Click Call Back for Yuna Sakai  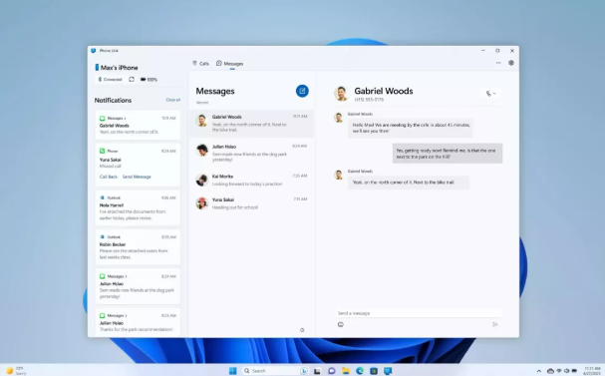(109, 177)
